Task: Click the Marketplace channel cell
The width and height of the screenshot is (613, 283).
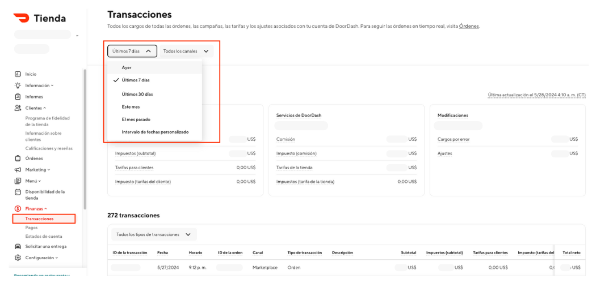Action: (x=265, y=268)
